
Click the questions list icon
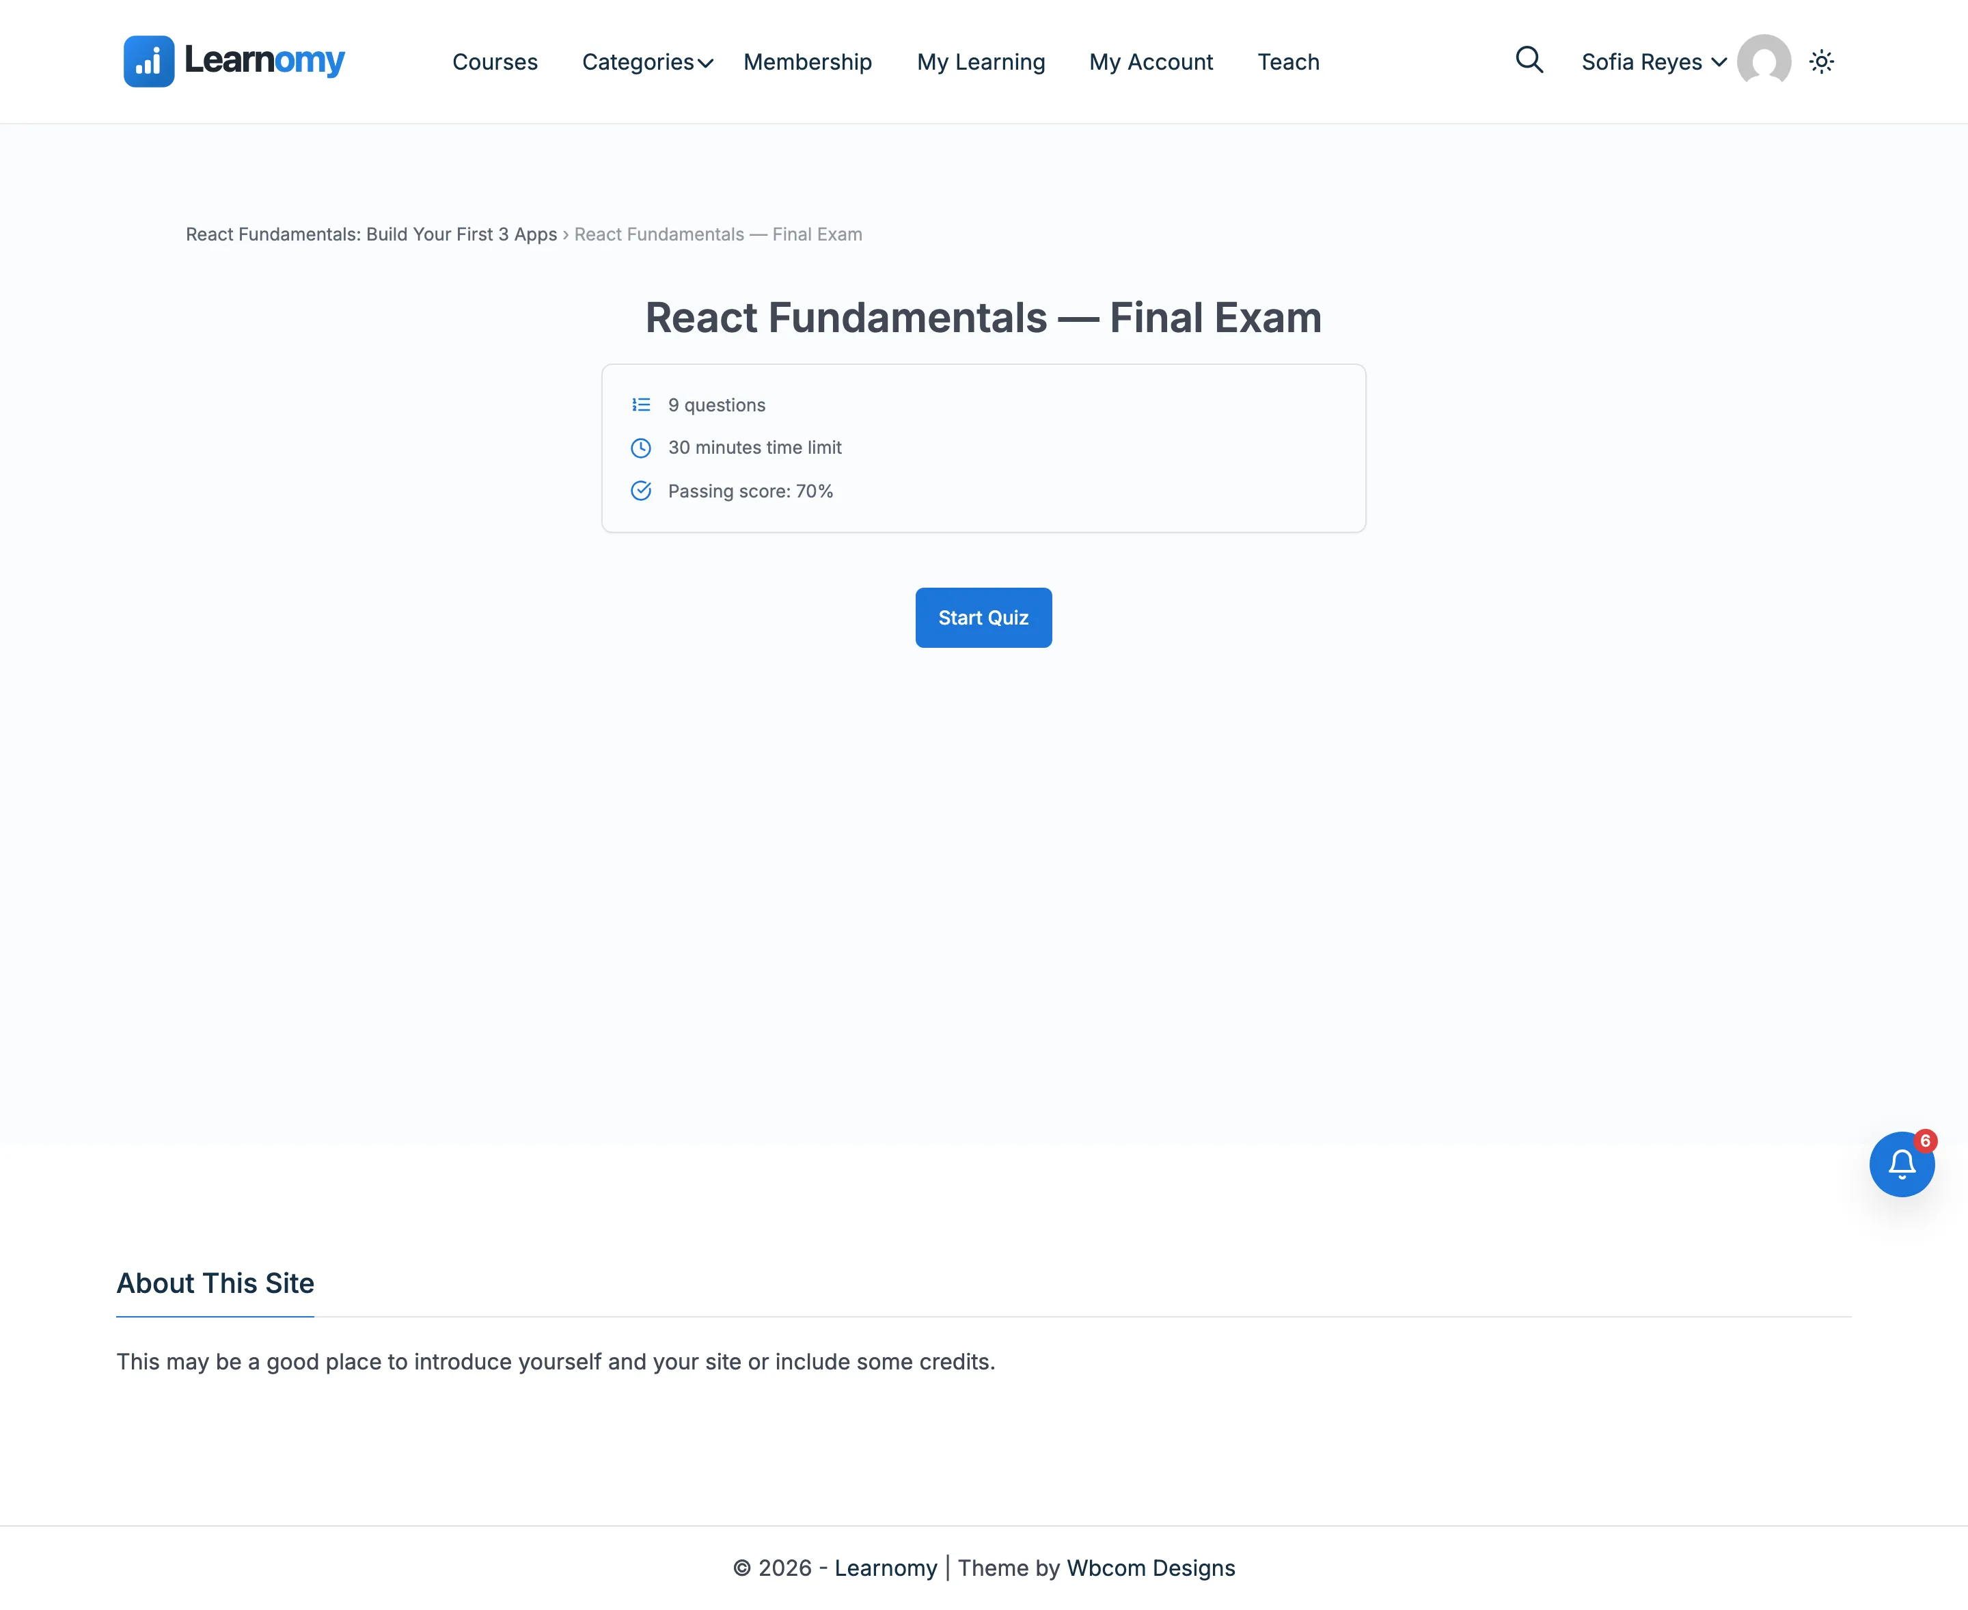coord(641,405)
